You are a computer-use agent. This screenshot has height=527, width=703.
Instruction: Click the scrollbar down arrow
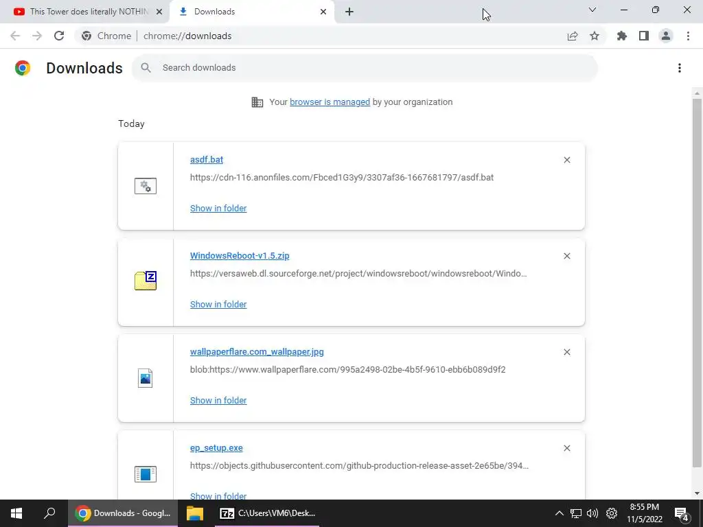point(697,493)
